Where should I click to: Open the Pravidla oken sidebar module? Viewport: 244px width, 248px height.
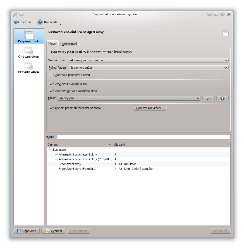[x=29, y=68]
